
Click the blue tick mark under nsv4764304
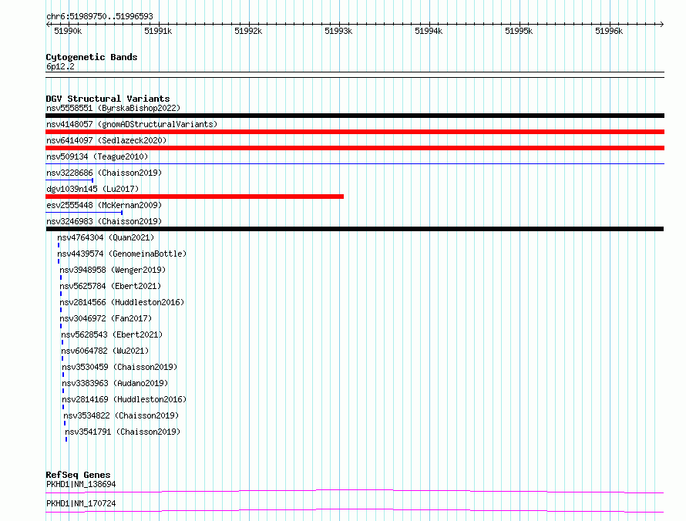click(59, 245)
